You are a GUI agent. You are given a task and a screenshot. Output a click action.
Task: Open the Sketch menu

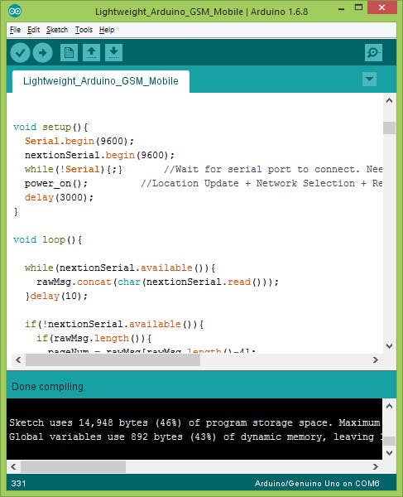coord(57,30)
